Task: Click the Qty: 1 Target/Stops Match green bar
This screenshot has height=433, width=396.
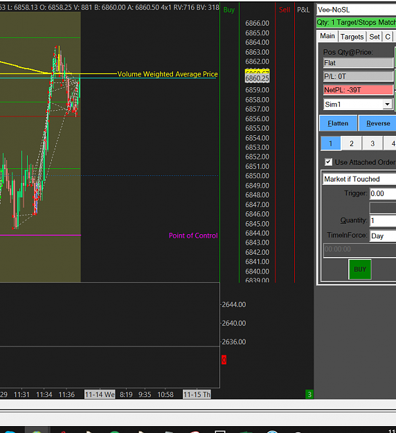Action: (357, 23)
